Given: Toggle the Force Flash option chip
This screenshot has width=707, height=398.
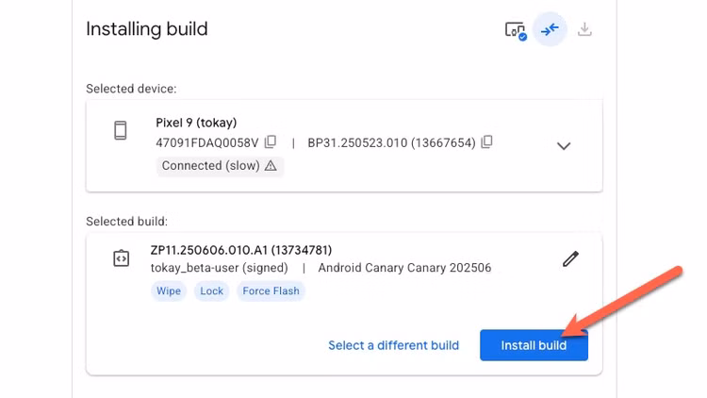Looking at the screenshot, I should tap(271, 291).
